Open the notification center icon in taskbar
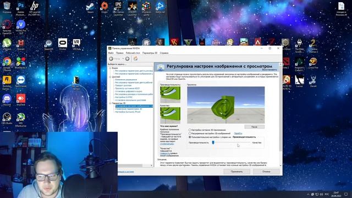This screenshot has height=198, width=352. [x=346, y=194]
